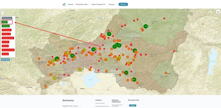Open Пользовательское соглашение link

pos(117,106)
